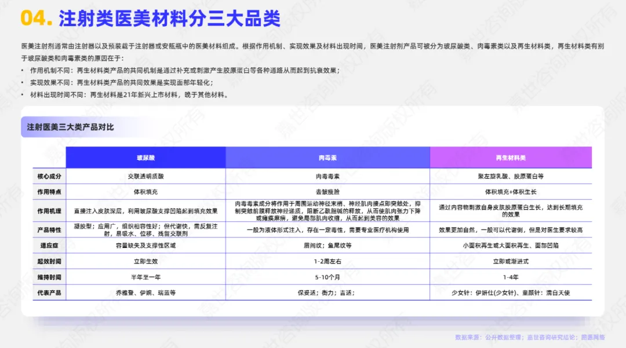Image resolution: width=626 pixels, height=348 pixels.
Task: Select the row label 产品特性
Action: 49,230
